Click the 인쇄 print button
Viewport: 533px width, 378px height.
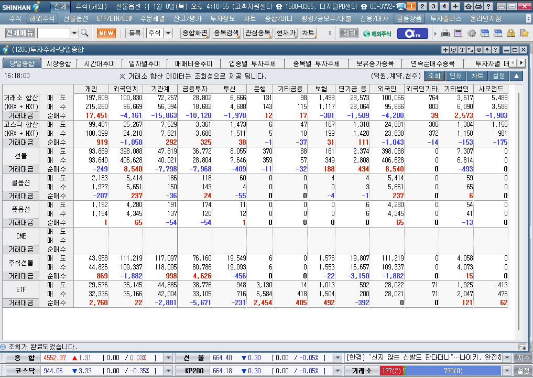click(455, 76)
